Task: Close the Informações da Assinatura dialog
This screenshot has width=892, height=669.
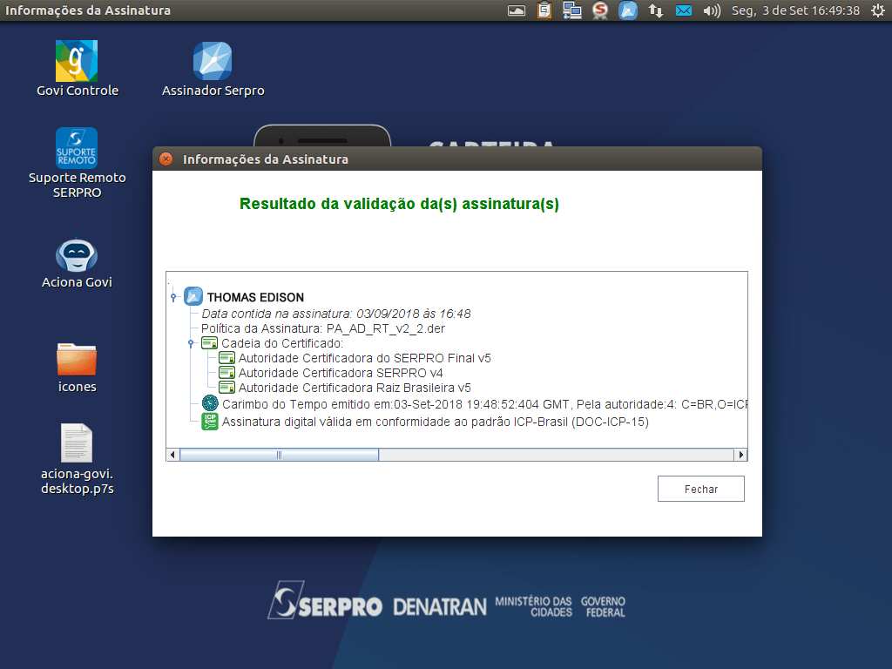Action: (166, 159)
